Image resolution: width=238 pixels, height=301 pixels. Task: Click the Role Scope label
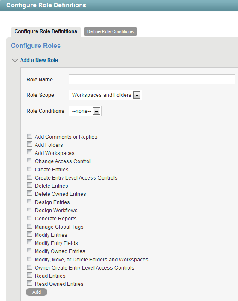point(40,95)
